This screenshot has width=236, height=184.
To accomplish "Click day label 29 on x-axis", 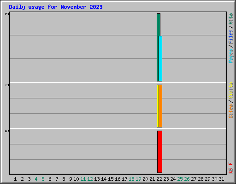I will pos(207,179).
